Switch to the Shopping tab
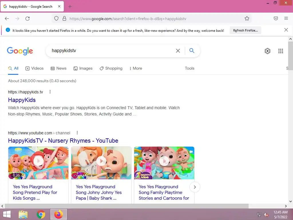The width and height of the screenshot is (293, 220). (x=111, y=68)
